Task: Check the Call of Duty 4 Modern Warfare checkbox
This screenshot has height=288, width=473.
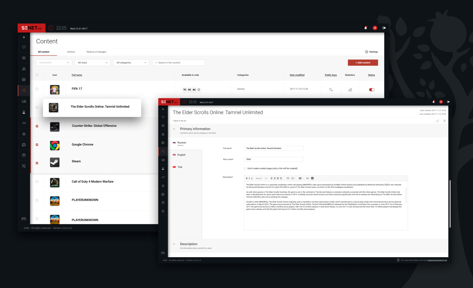Action: coord(37,182)
